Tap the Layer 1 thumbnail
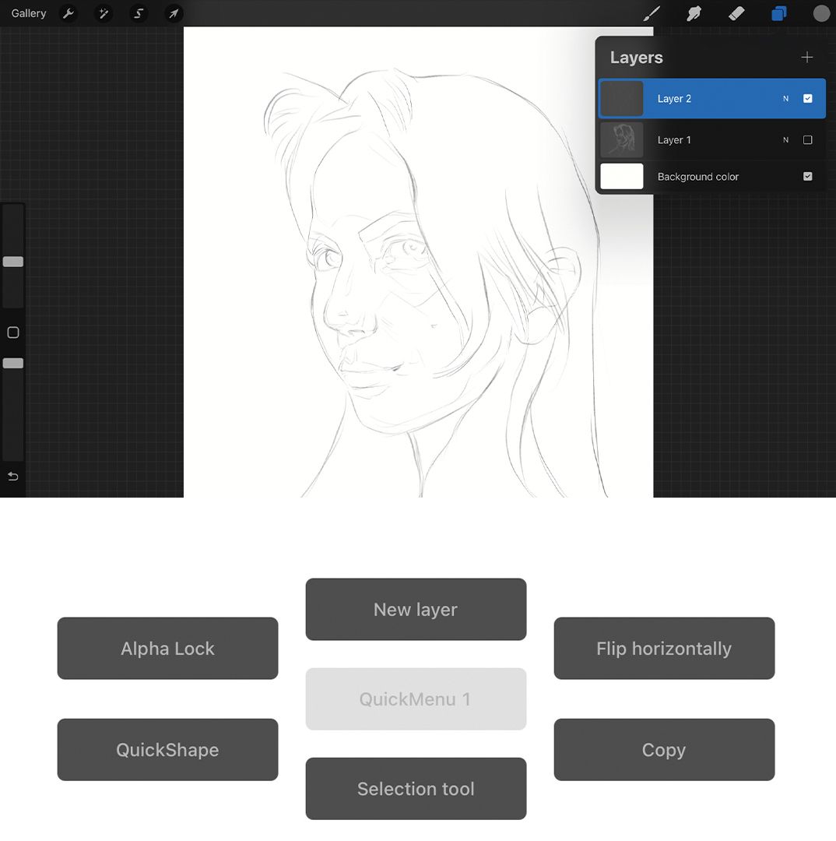 621,139
